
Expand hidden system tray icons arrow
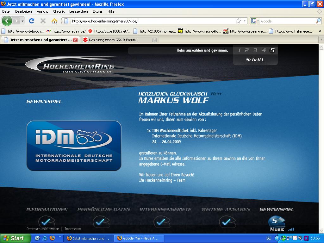pyautogui.click(x=277, y=239)
